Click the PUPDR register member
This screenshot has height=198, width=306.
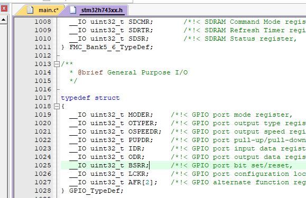[x=139, y=140]
